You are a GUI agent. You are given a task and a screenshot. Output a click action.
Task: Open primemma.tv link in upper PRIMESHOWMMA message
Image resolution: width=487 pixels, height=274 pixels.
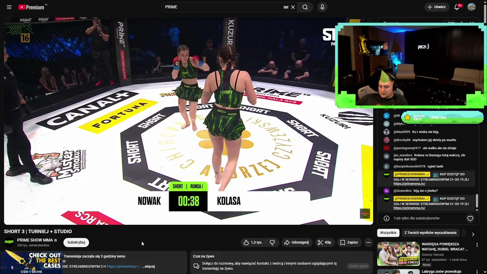click(x=409, y=184)
